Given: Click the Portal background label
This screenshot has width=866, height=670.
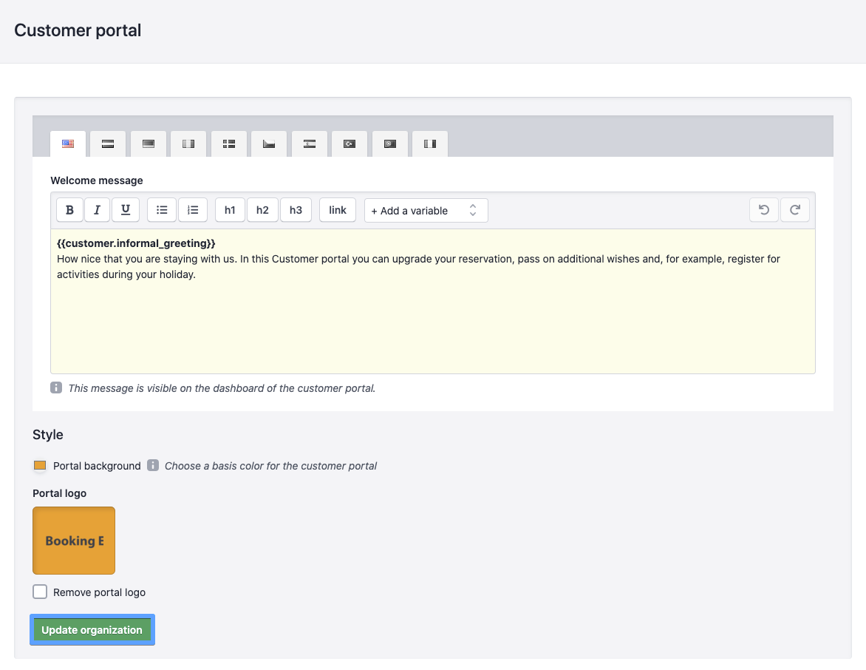Looking at the screenshot, I should pos(97,466).
